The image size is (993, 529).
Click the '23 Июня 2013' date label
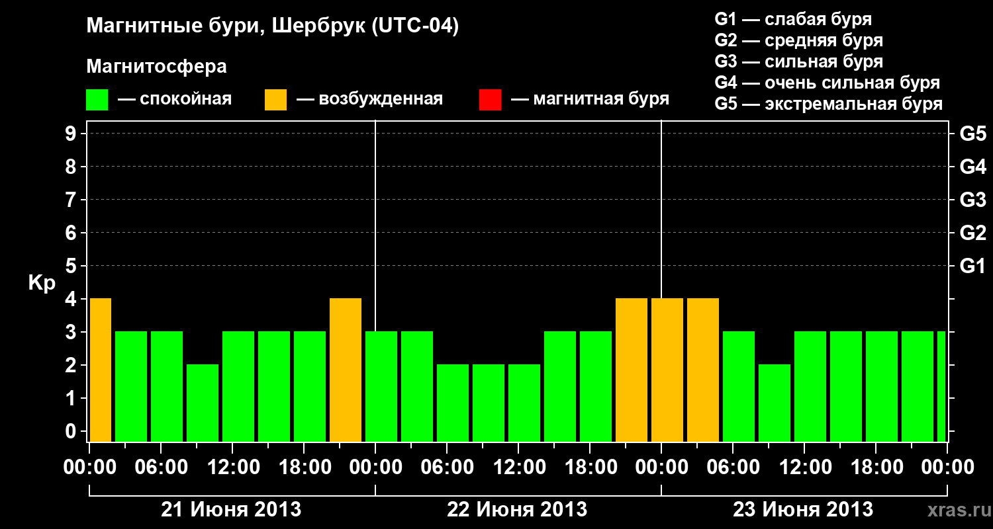click(x=803, y=510)
